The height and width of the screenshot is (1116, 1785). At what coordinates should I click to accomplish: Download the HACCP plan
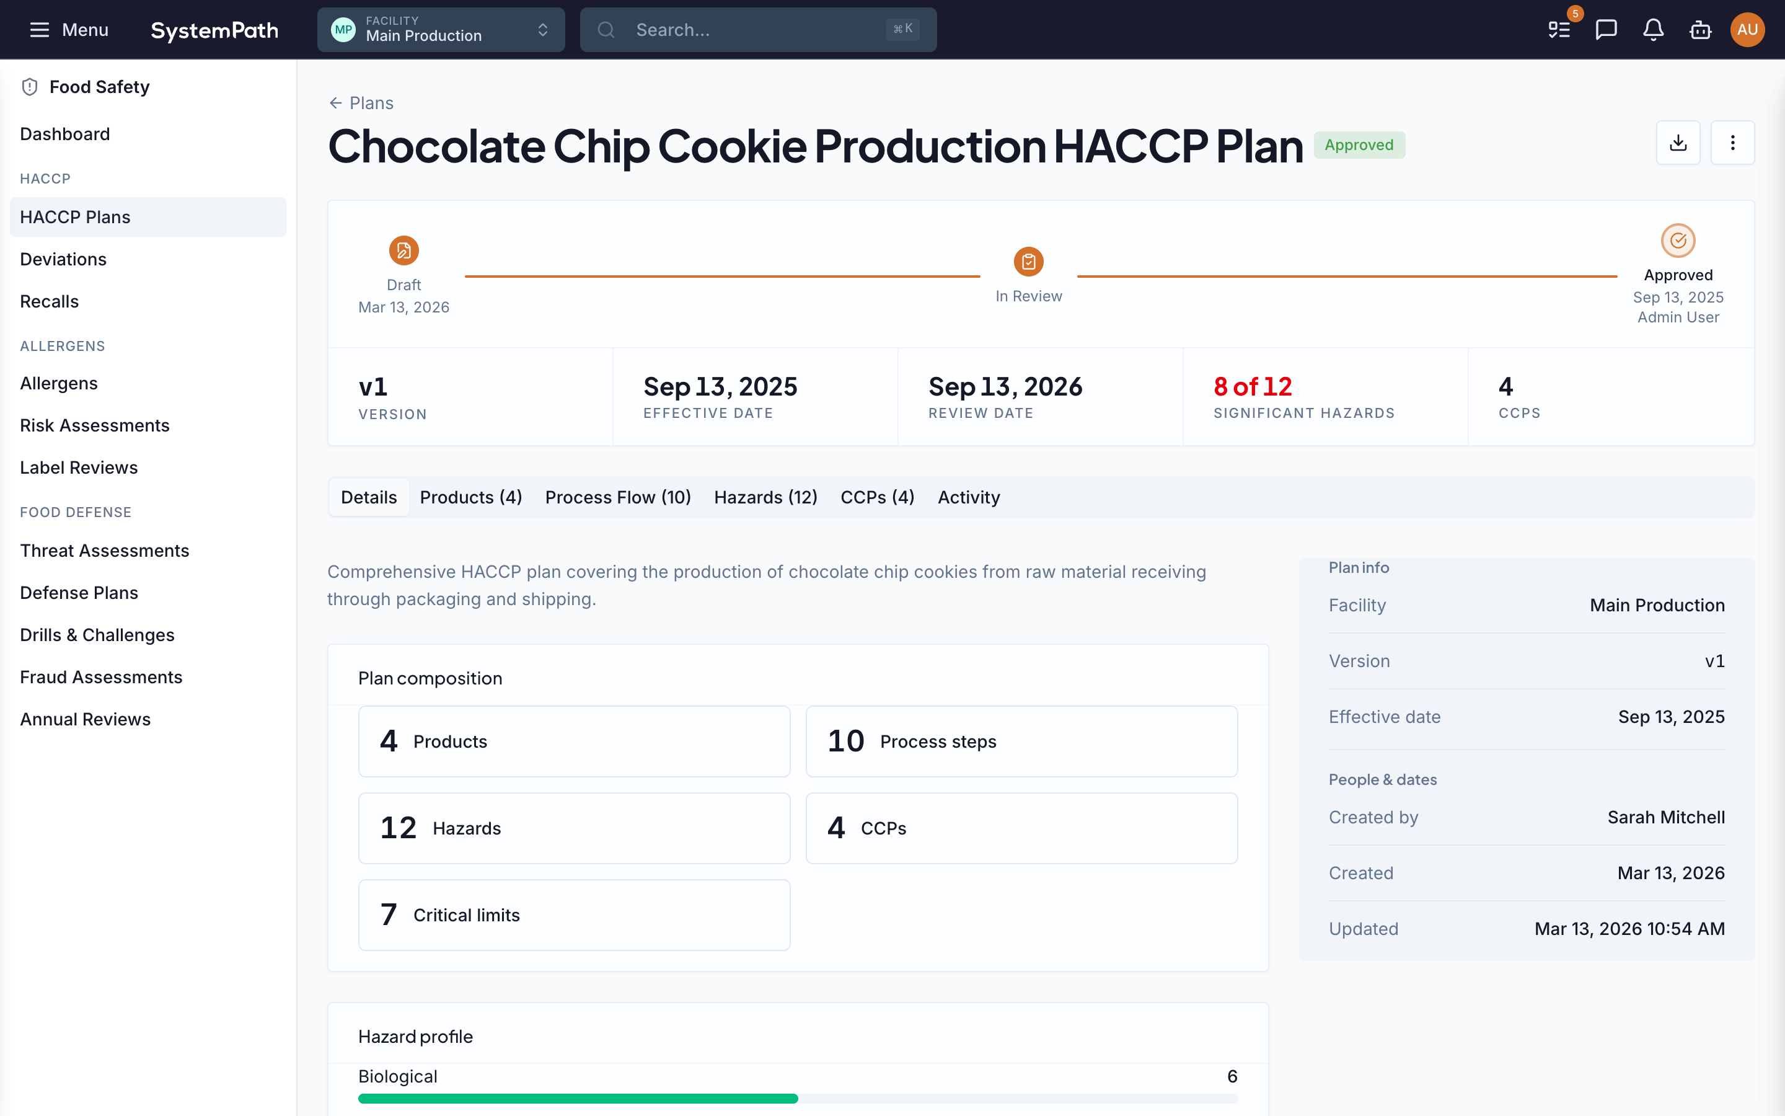click(1678, 143)
